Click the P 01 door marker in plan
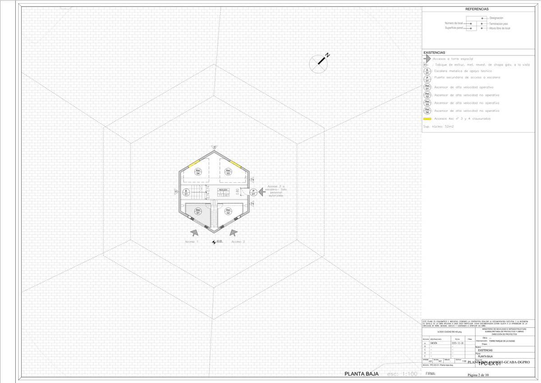The width and height of the screenshot is (541, 383). [x=253, y=192]
